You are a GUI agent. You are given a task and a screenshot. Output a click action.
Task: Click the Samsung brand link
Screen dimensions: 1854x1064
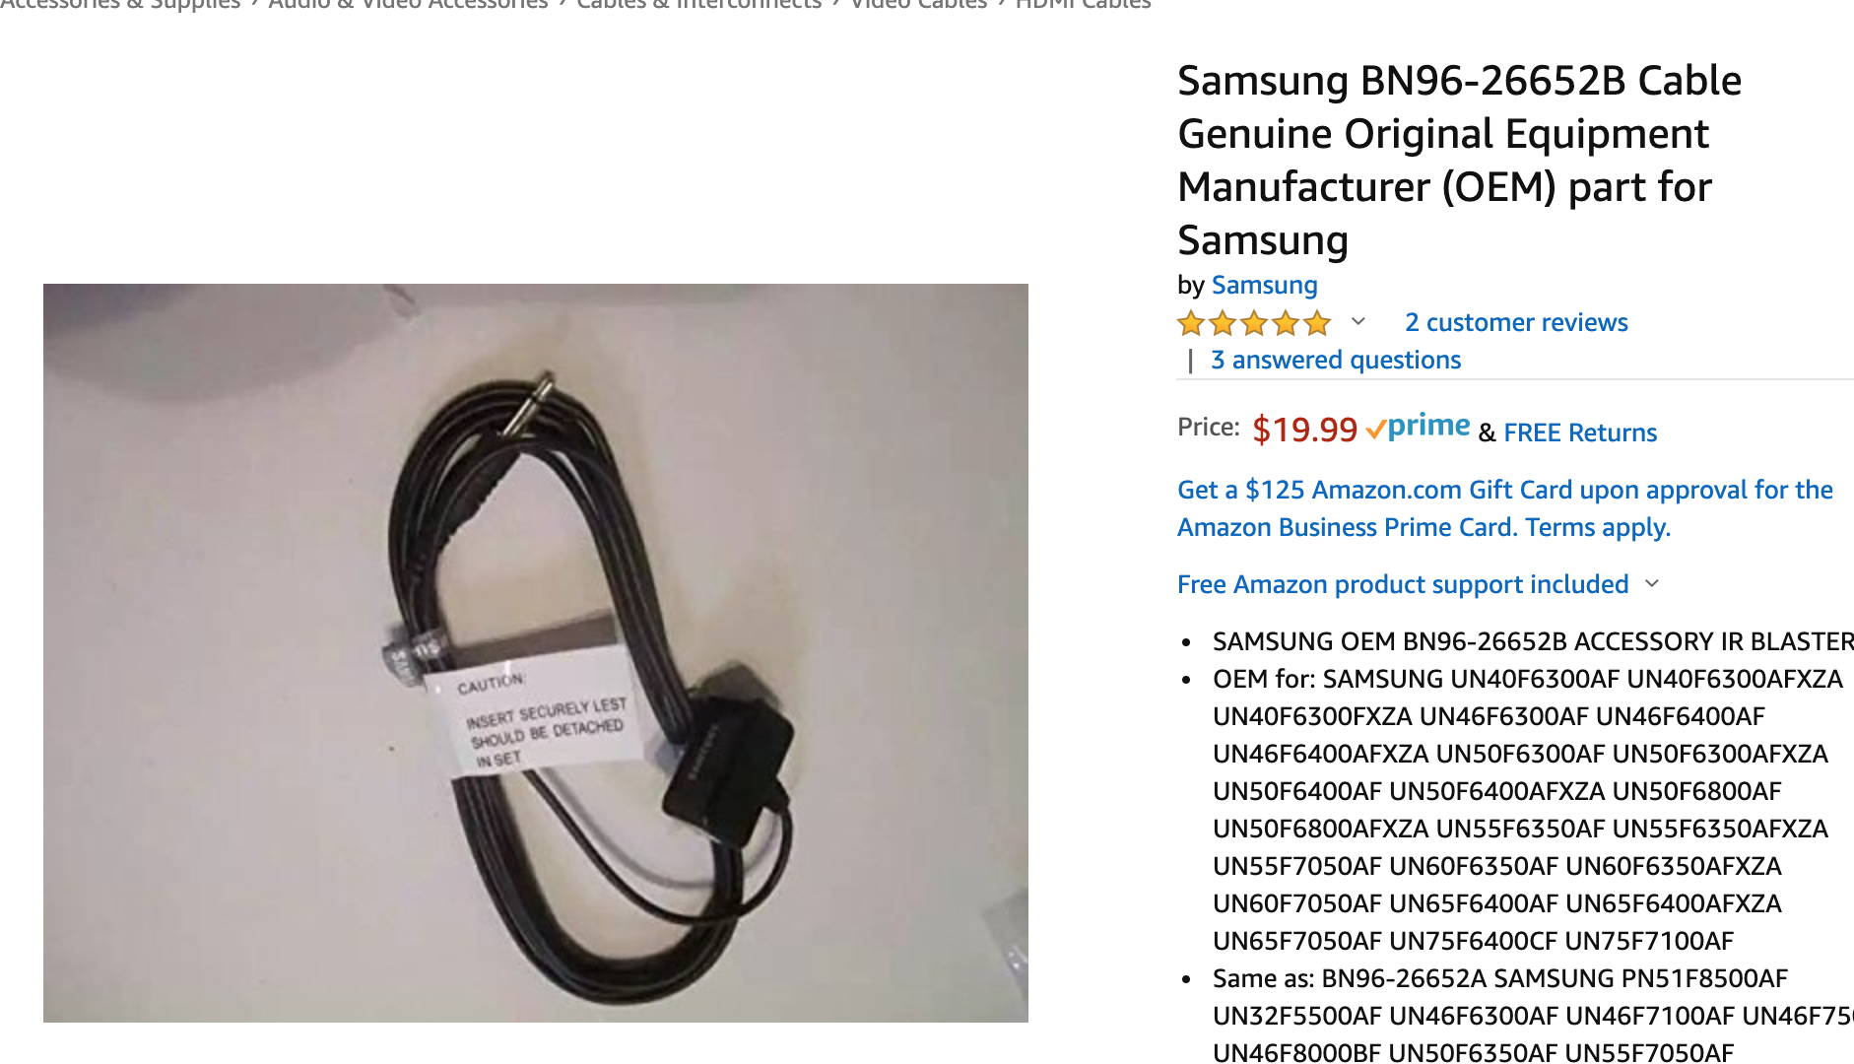click(x=1264, y=285)
